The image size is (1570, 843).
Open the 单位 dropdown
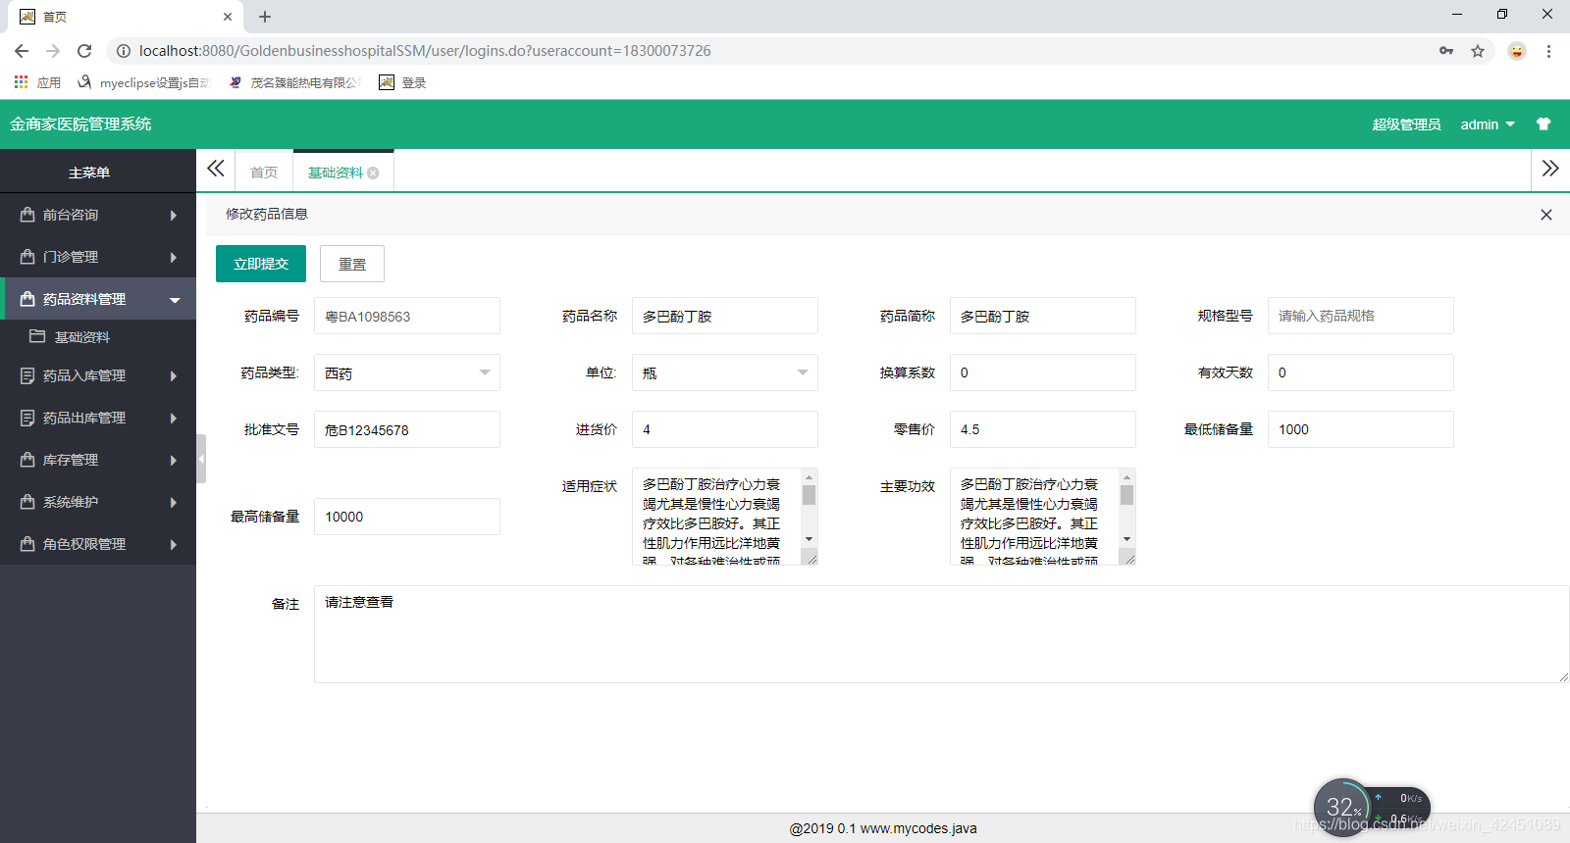pos(725,372)
